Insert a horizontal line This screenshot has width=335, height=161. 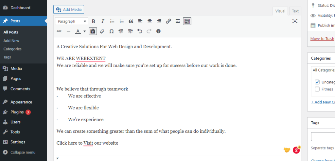[x=68, y=31]
